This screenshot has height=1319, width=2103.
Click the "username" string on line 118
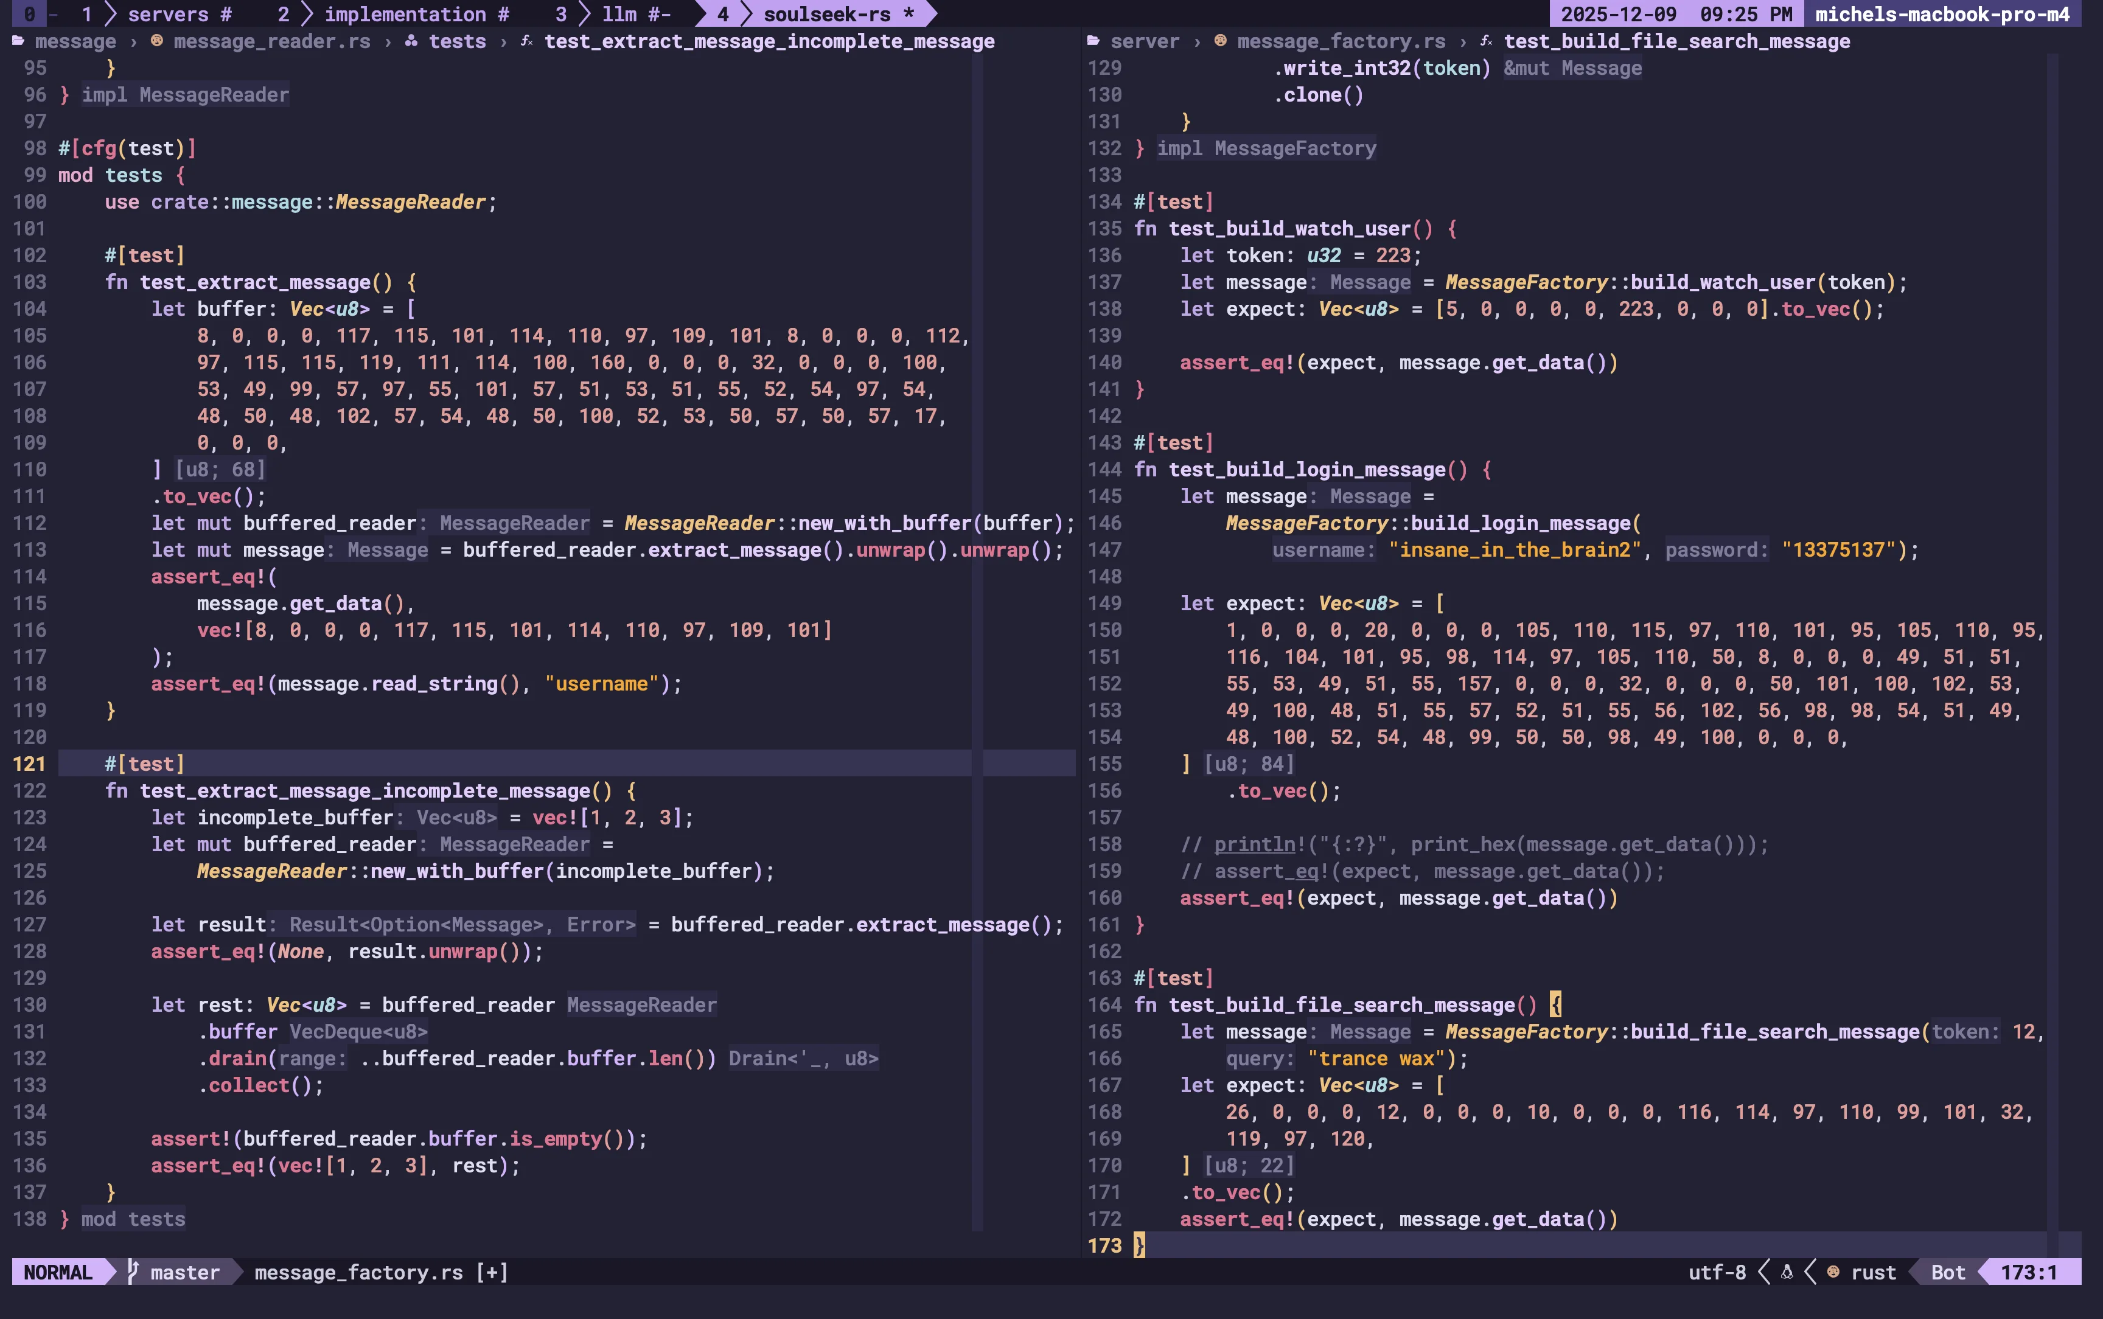coord(602,683)
